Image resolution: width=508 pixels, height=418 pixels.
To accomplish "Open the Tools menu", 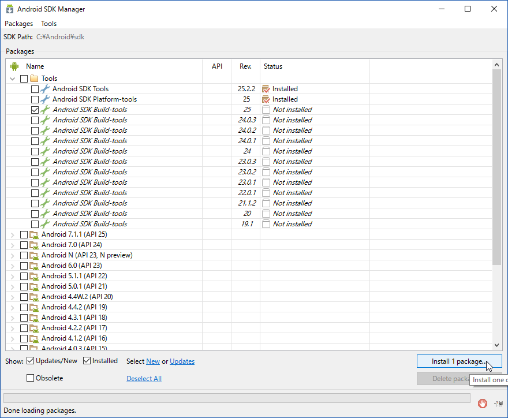I will (48, 24).
